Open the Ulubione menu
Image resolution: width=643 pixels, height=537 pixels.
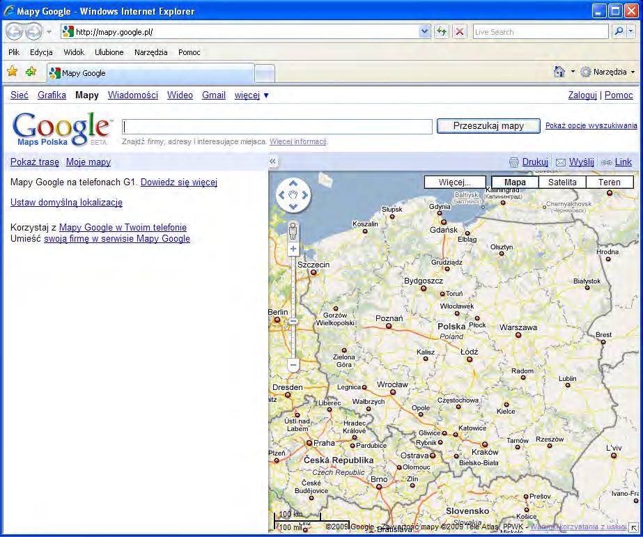[109, 52]
